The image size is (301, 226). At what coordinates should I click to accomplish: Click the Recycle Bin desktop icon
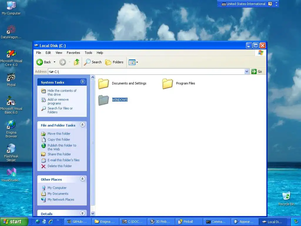(x=286, y=198)
